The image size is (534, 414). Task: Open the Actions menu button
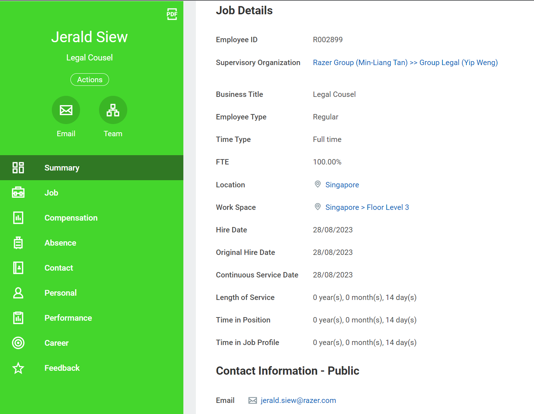(90, 80)
